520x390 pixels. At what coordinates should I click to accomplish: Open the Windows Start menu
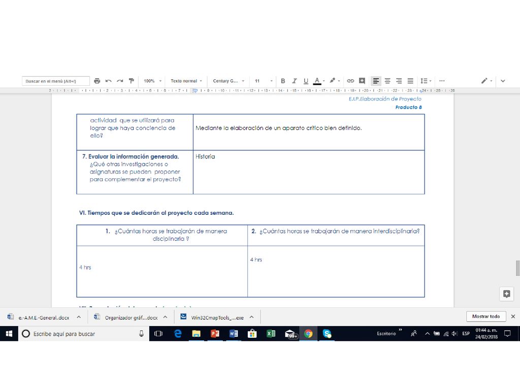point(9,334)
